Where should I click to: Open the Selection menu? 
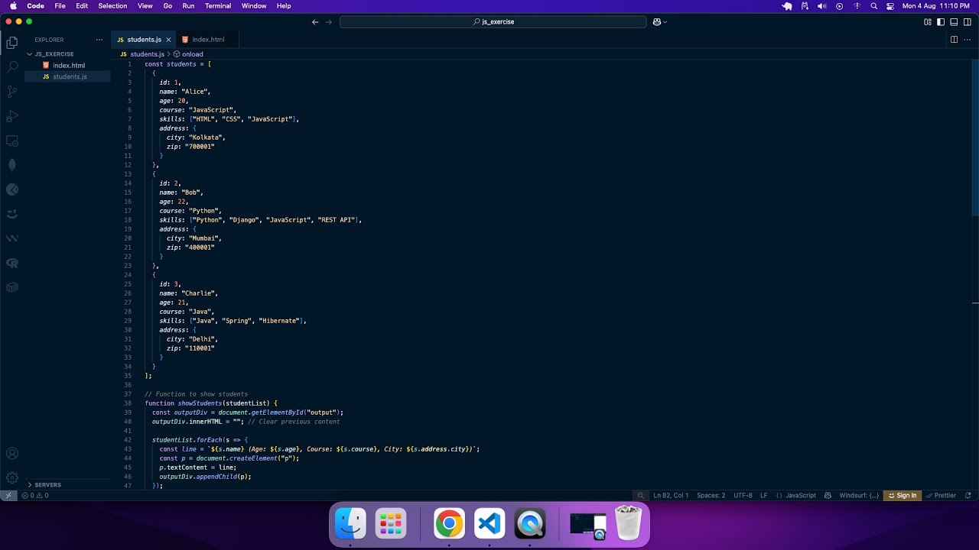click(112, 6)
